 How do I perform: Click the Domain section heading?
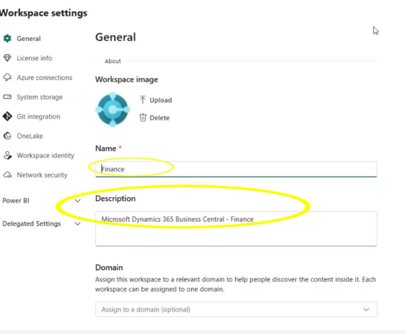tap(109, 267)
